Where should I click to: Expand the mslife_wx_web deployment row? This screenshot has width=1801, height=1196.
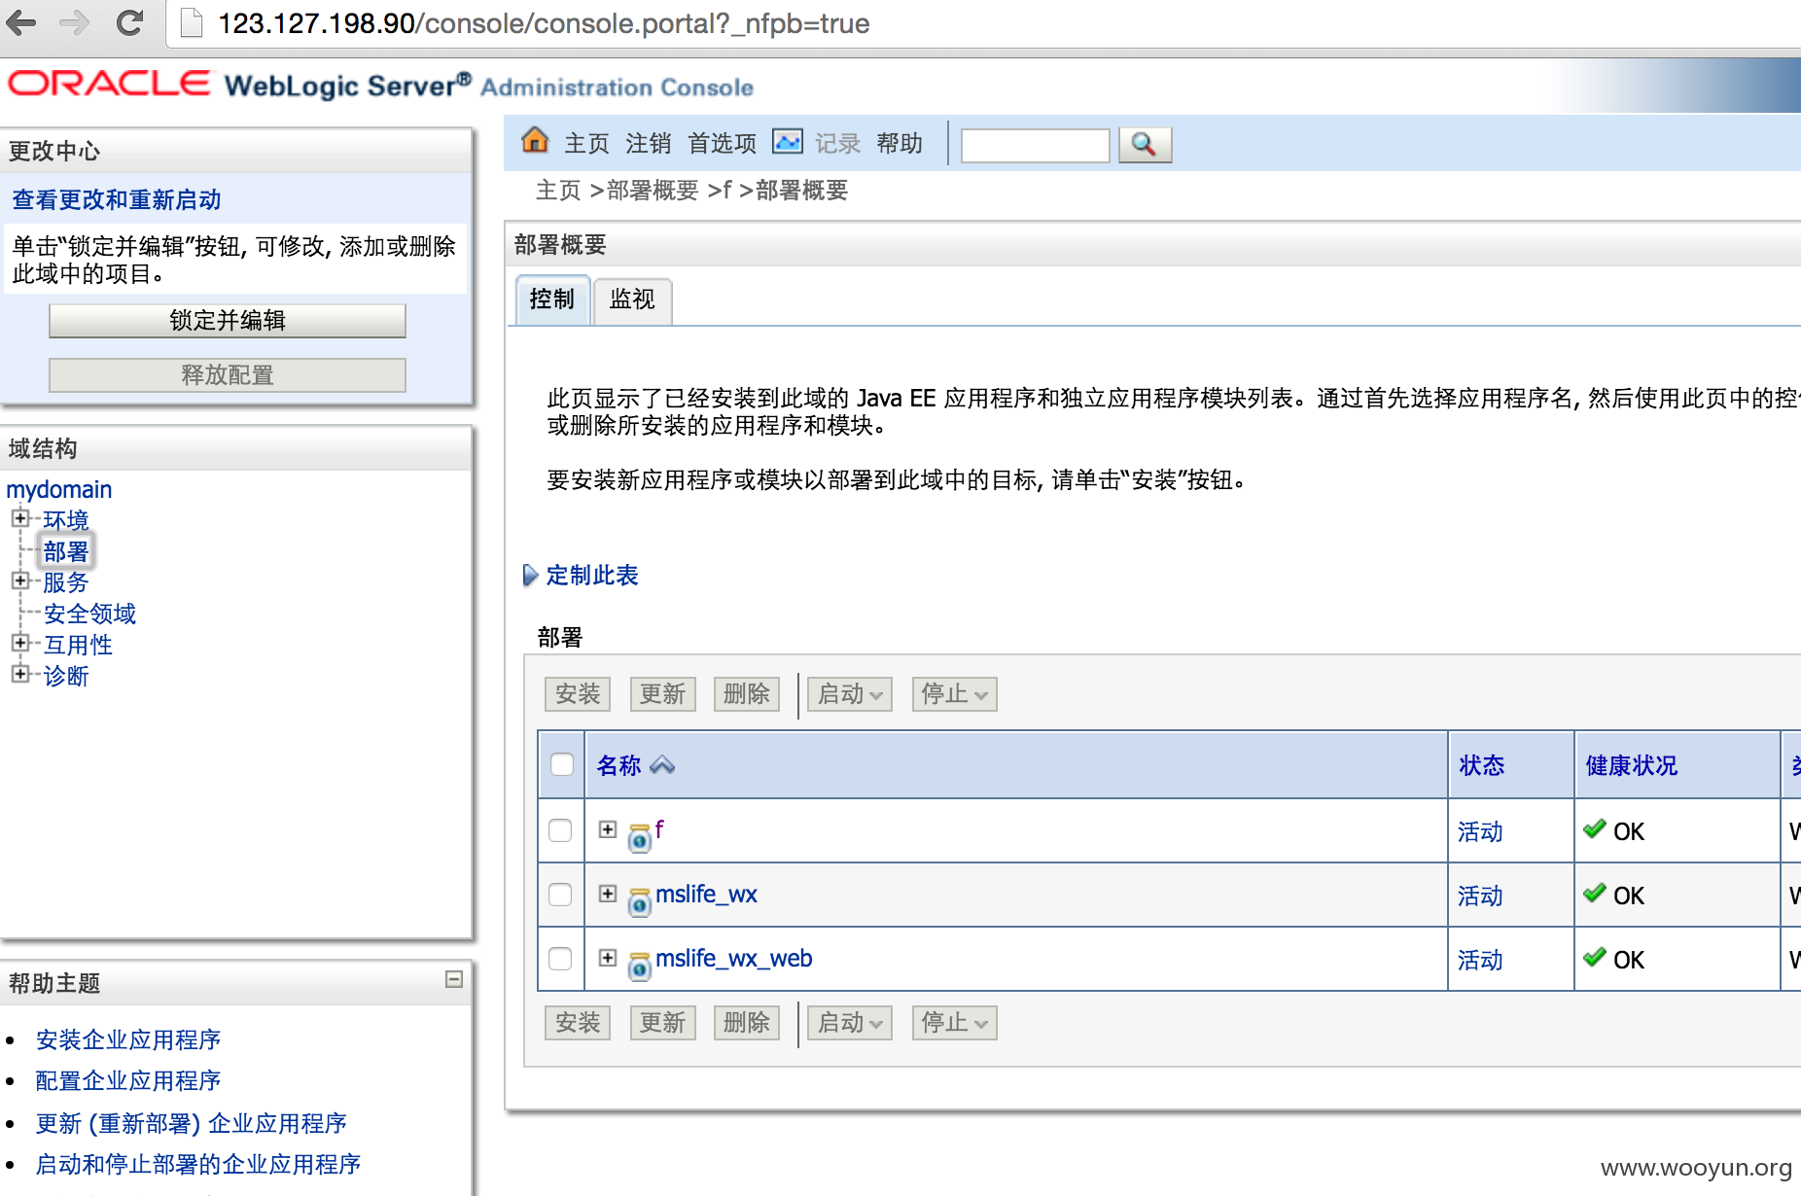click(x=608, y=958)
